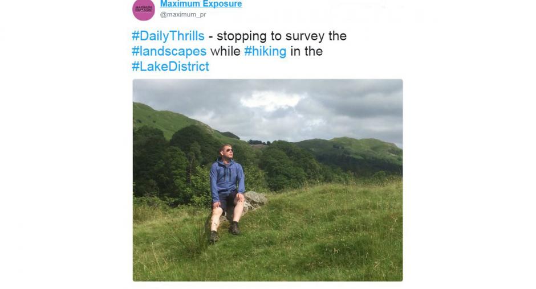Screen dimensions: 536x289
Task: Click the @maximum_pr handle
Action: [182, 15]
